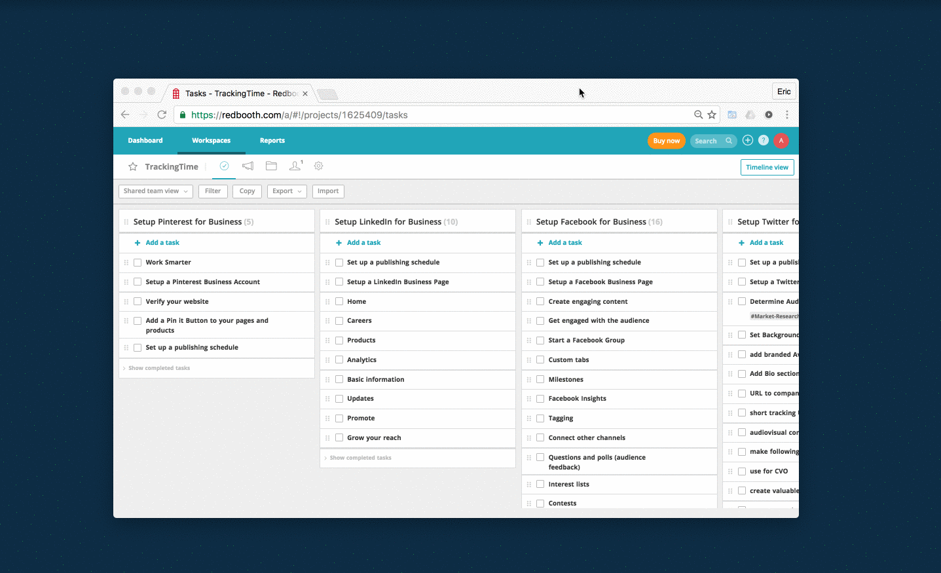Viewport: 941px width, 573px height.
Task: Grab drag handle of Setup Facebook list
Action: click(x=529, y=222)
